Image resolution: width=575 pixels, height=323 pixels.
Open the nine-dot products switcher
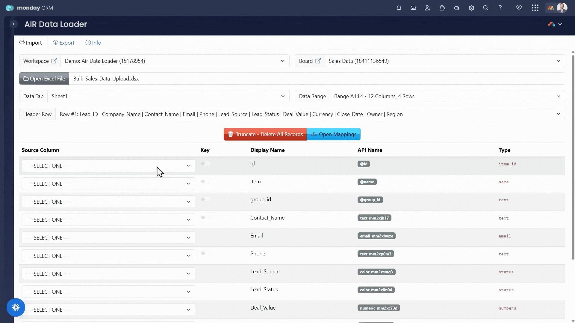(535, 8)
